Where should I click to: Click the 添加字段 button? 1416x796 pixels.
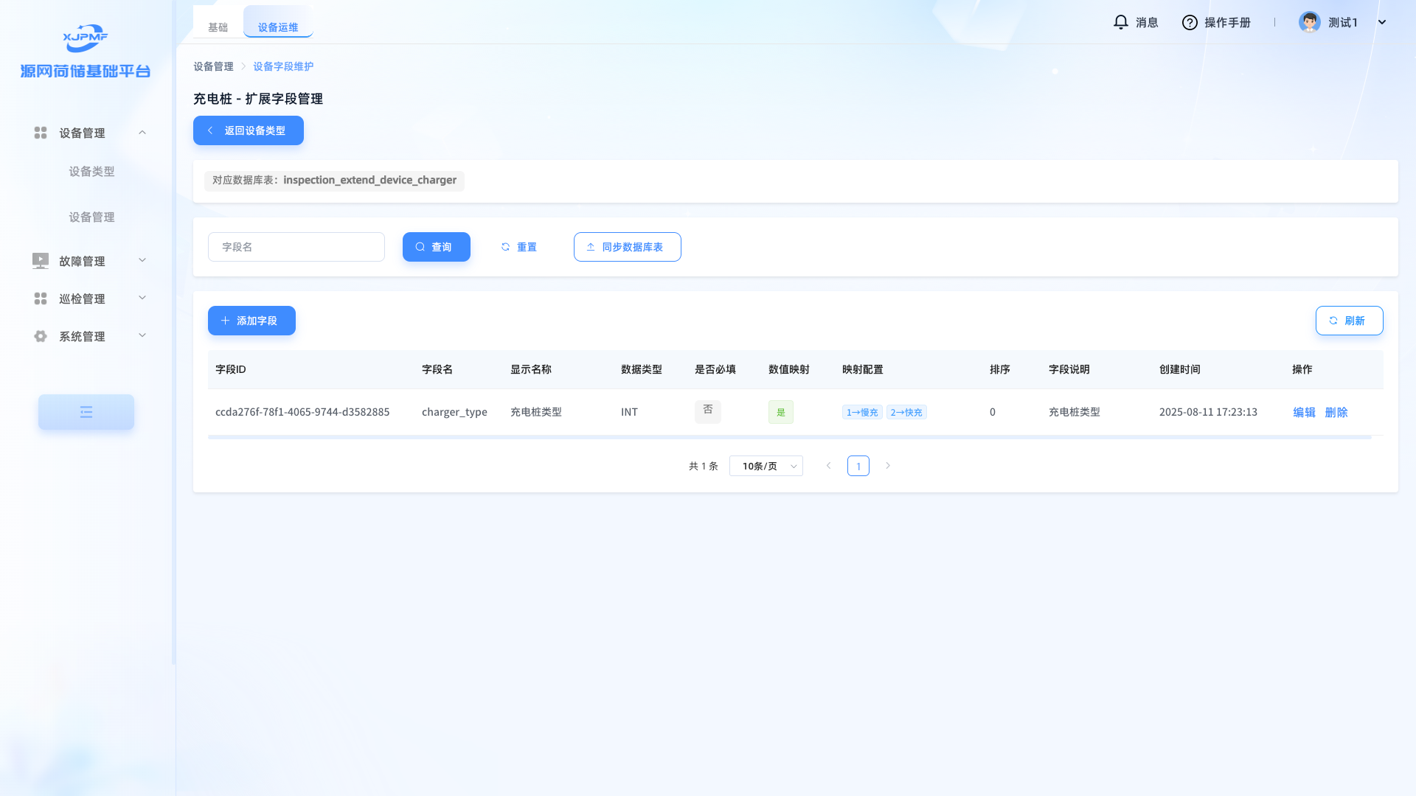(251, 321)
